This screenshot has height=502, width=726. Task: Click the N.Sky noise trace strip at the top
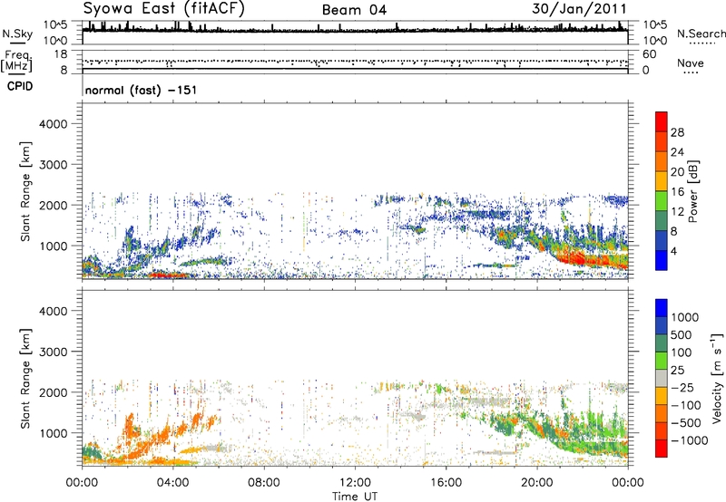pos(355,33)
